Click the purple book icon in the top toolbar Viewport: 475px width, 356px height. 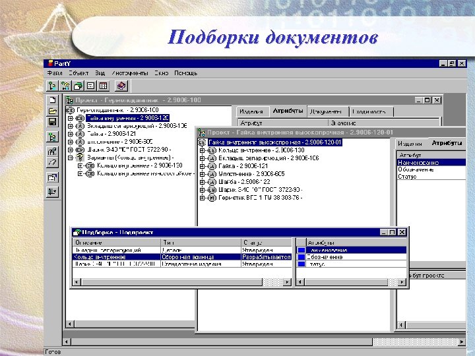(122, 86)
